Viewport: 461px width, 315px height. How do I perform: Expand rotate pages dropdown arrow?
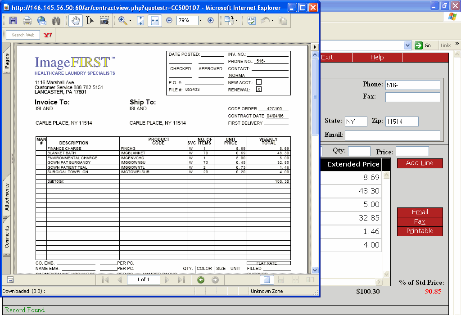[237, 21]
